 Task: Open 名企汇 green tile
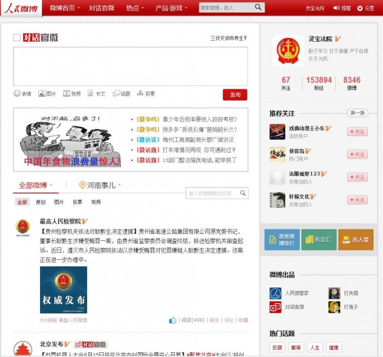coord(319,240)
